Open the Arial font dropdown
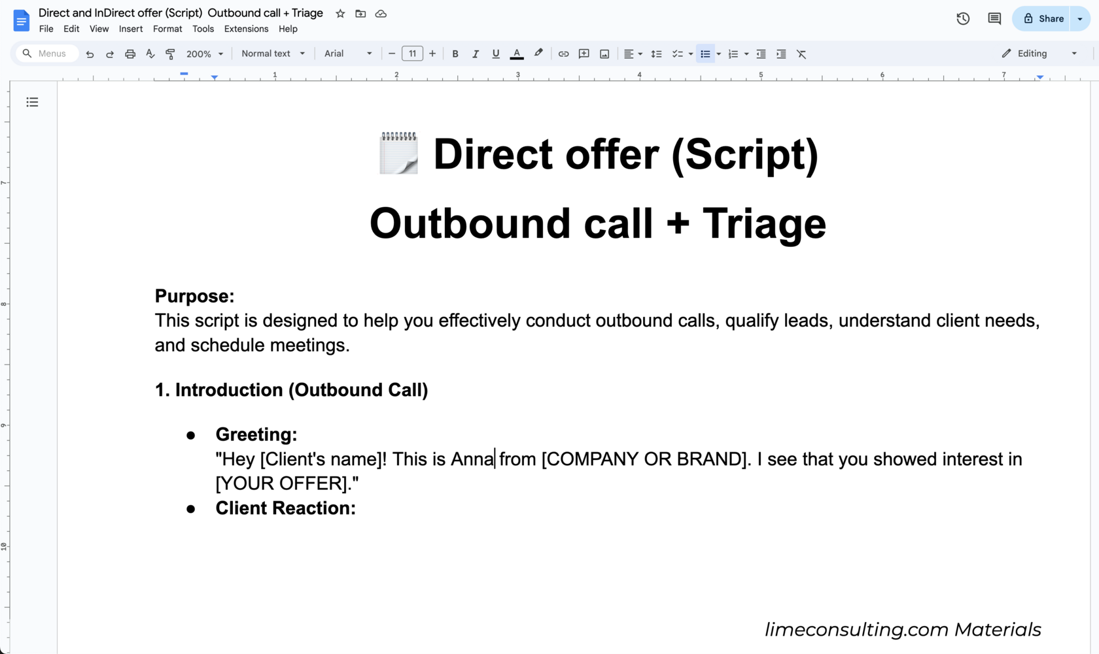Image resolution: width=1099 pixels, height=654 pixels. pos(348,54)
